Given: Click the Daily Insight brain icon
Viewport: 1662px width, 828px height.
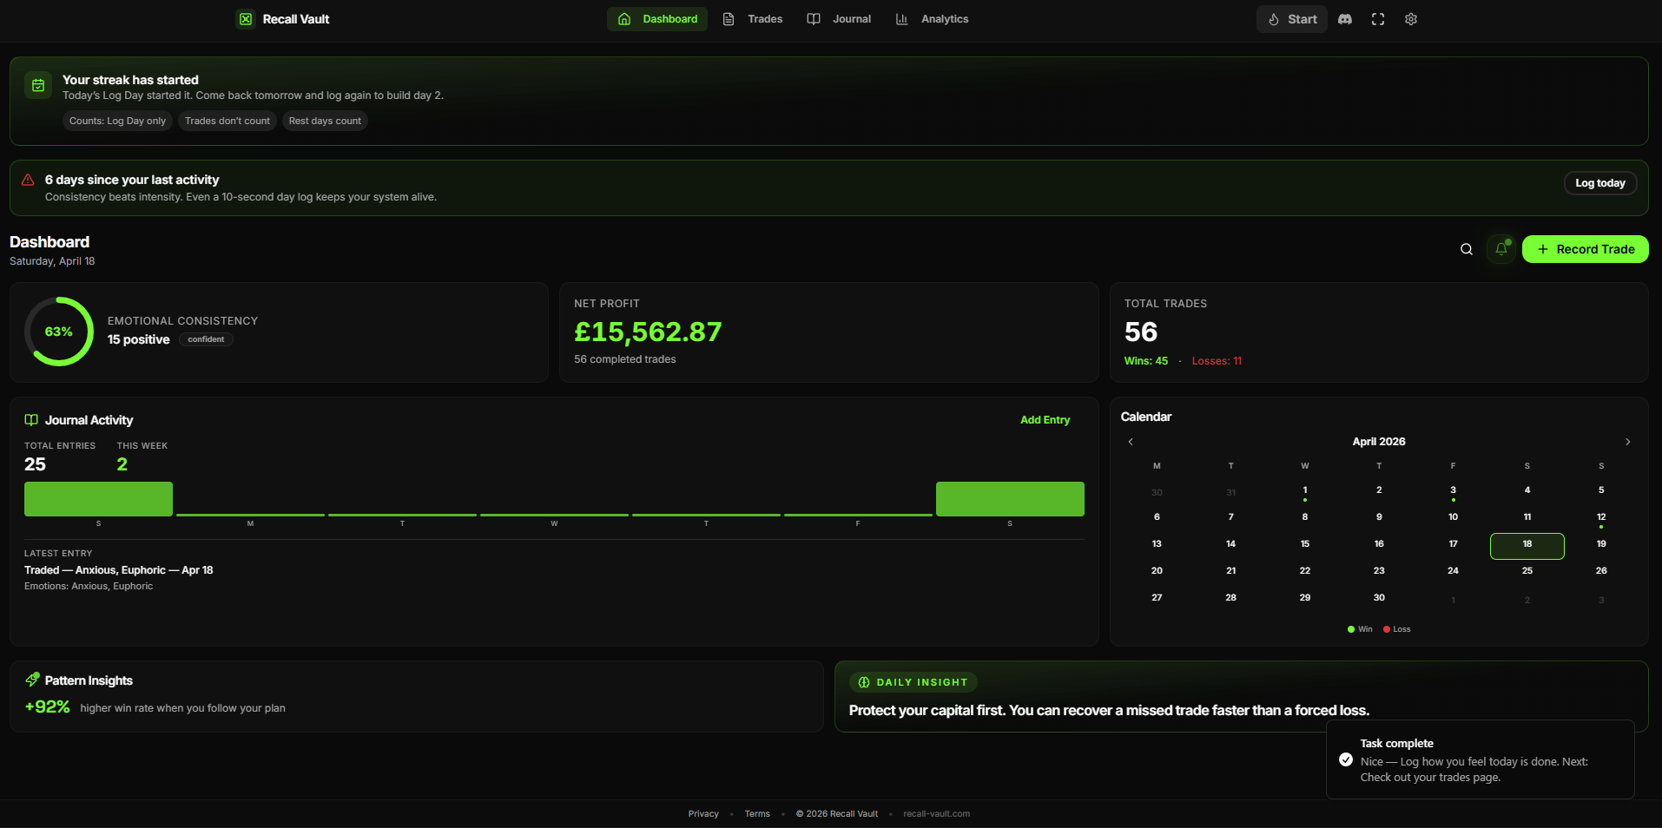Looking at the screenshot, I should (864, 682).
